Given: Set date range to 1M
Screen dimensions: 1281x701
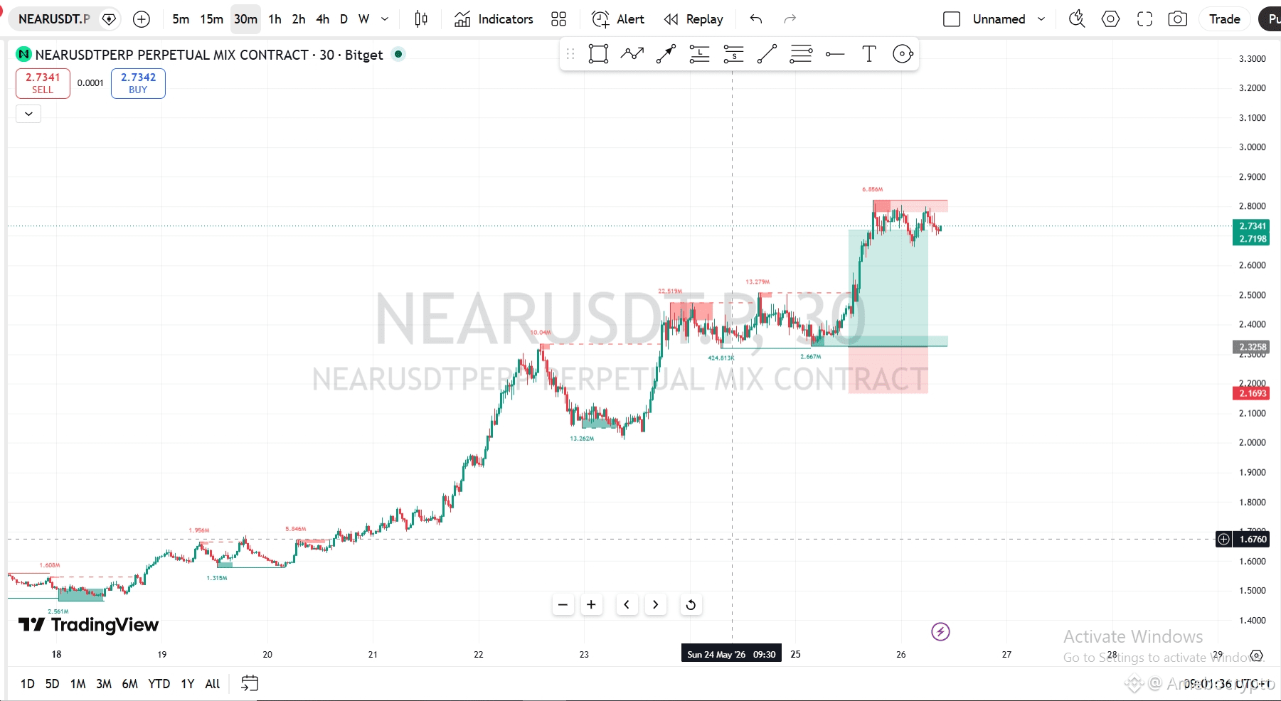Looking at the screenshot, I should click(x=78, y=684).
